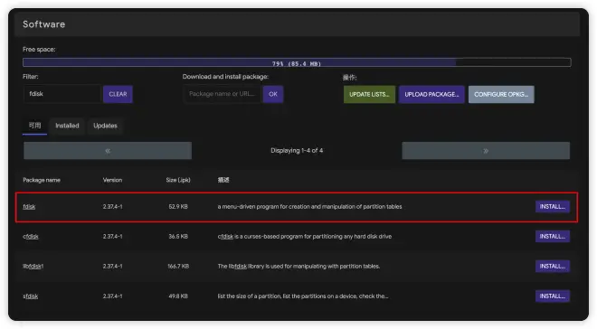Viewport: 597px width, 329px height.
Task: Click the Filter input containing fdisk
Action: [x=62, y=94]
